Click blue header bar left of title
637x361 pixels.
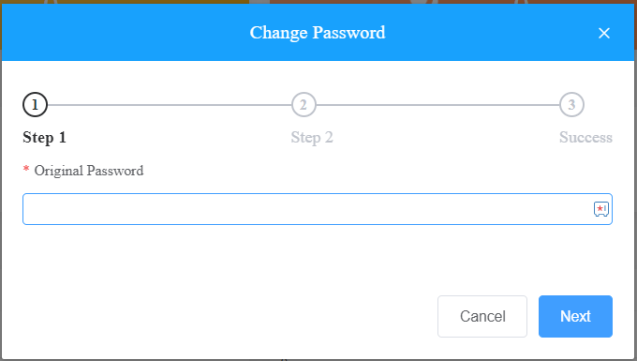[x=122, y=33]
